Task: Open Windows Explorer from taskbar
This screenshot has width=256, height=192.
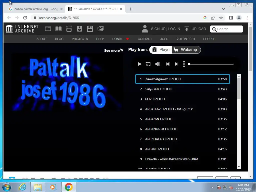Action: pyautogui.click(x=38, y=187)
